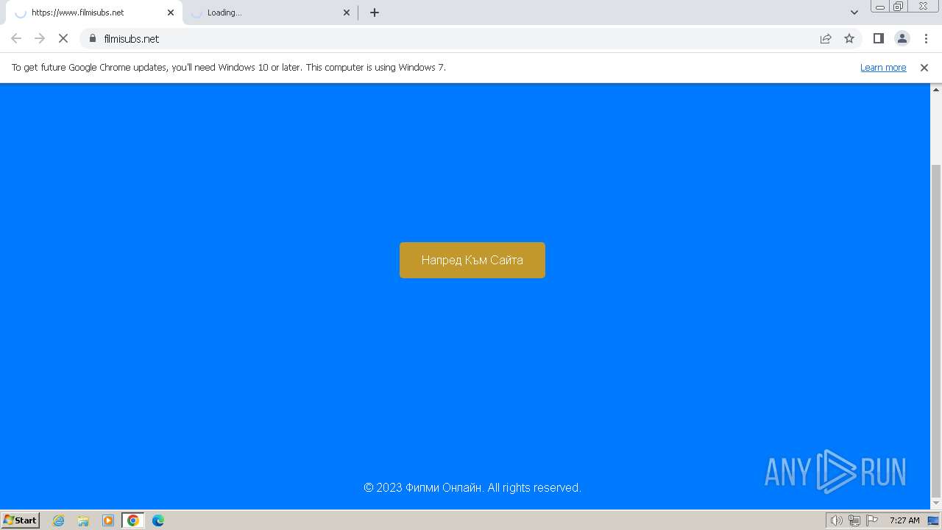
Task: Select the Chrome taskbar icon
Action: click(x=133, y=520)
